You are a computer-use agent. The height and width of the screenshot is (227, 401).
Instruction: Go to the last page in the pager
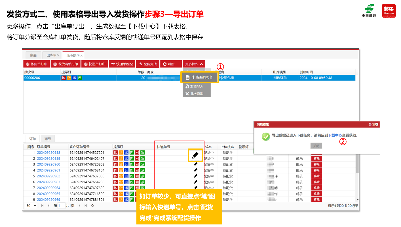tap(86, 206)
